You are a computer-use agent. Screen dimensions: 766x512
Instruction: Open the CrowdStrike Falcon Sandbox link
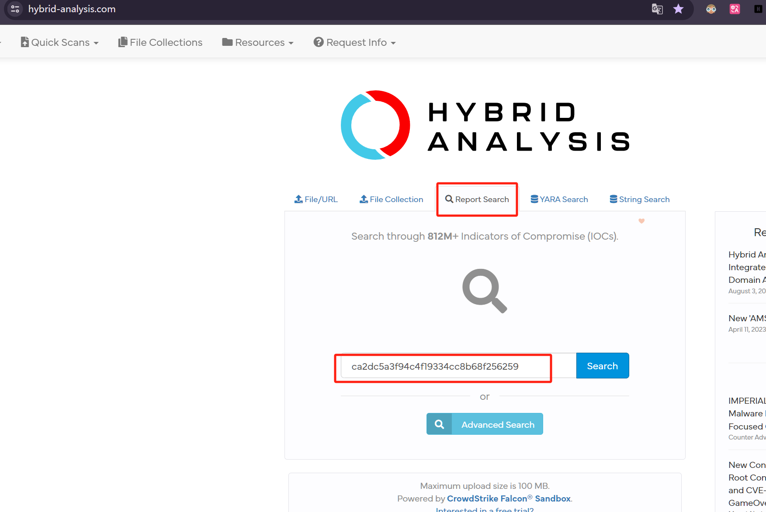(510, 498)
